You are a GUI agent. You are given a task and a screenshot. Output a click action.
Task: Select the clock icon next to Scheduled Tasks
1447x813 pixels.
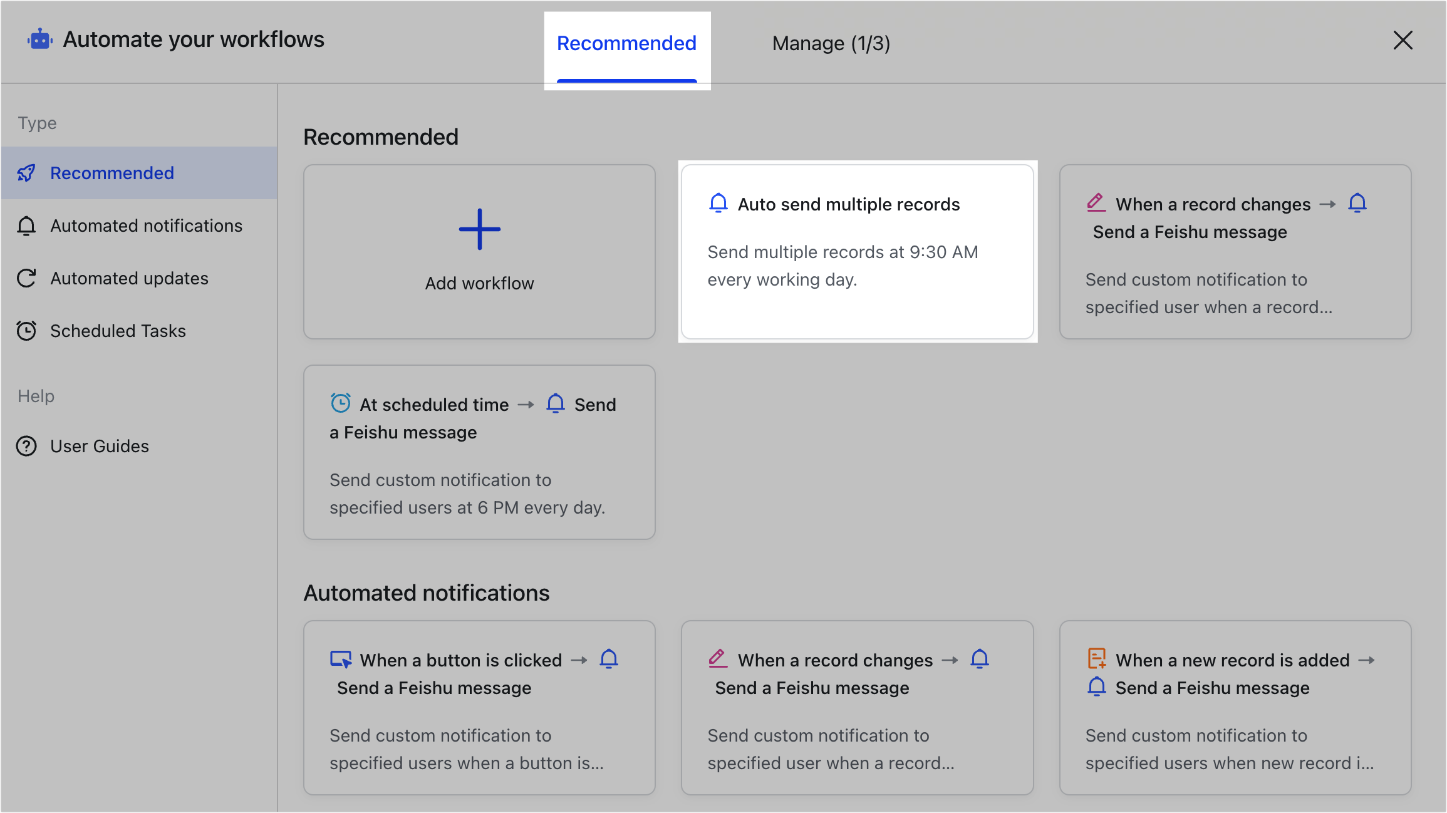(x=26, y=331)
